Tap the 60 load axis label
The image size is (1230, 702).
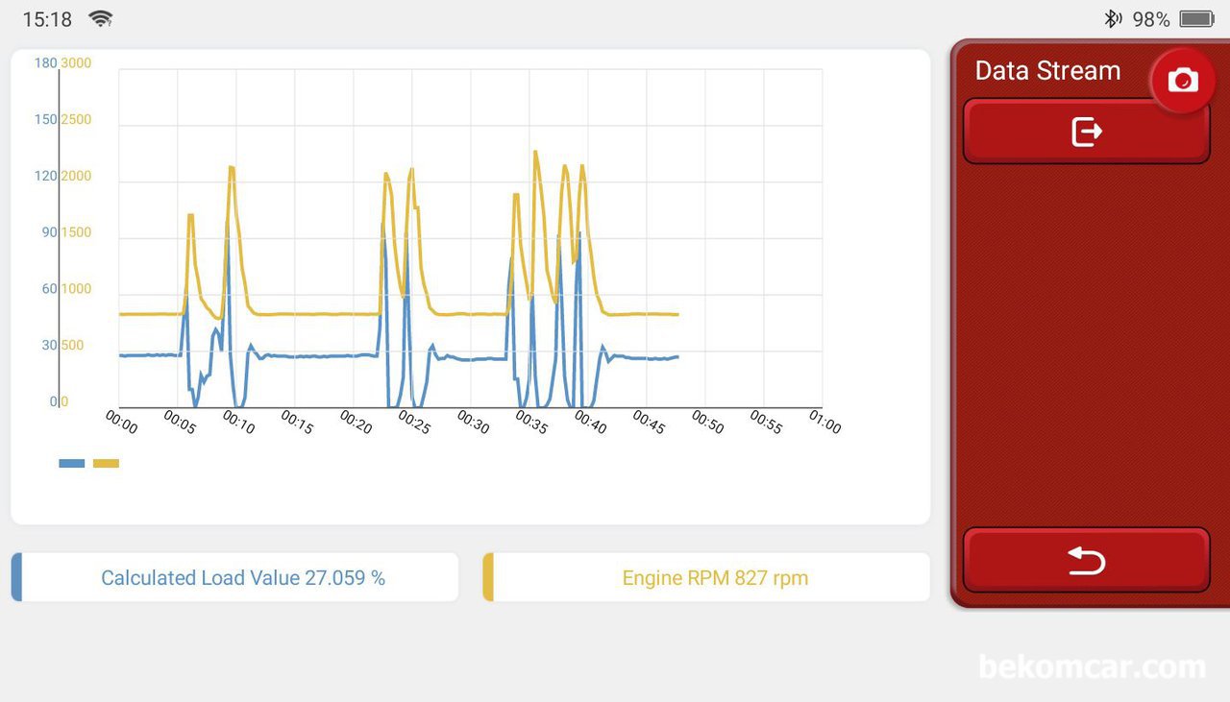pyautogui.click(x=49, y=289)
